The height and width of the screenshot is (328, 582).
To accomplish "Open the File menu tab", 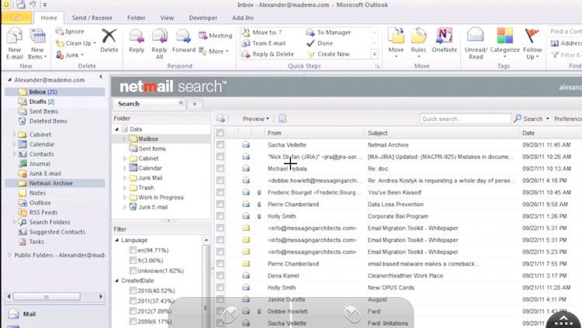I will pyautogui.click(x=16, y=17).
